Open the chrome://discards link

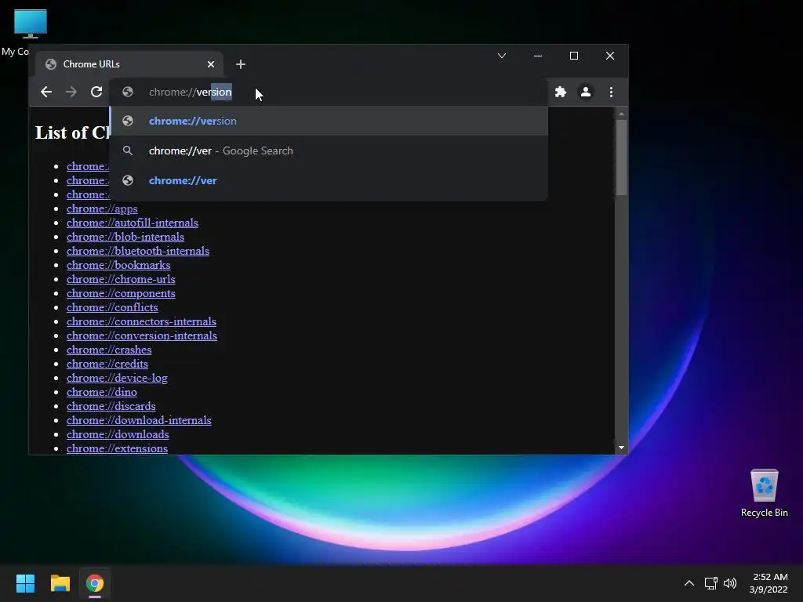111,406
